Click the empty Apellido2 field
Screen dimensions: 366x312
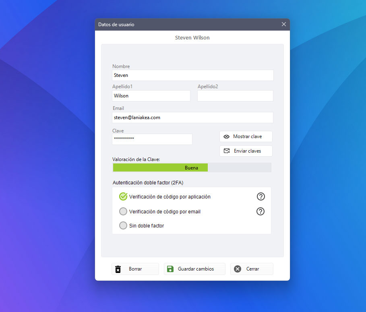click(x=235, y=96)
